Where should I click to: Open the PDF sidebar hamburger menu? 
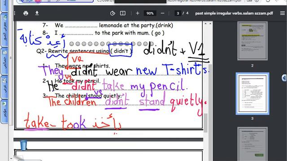point(283,13)
